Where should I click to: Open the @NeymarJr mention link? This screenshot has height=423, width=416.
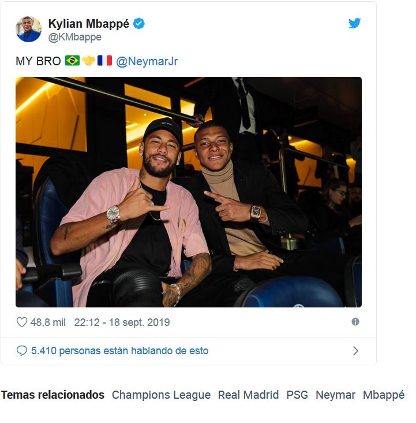coord(147,61)
